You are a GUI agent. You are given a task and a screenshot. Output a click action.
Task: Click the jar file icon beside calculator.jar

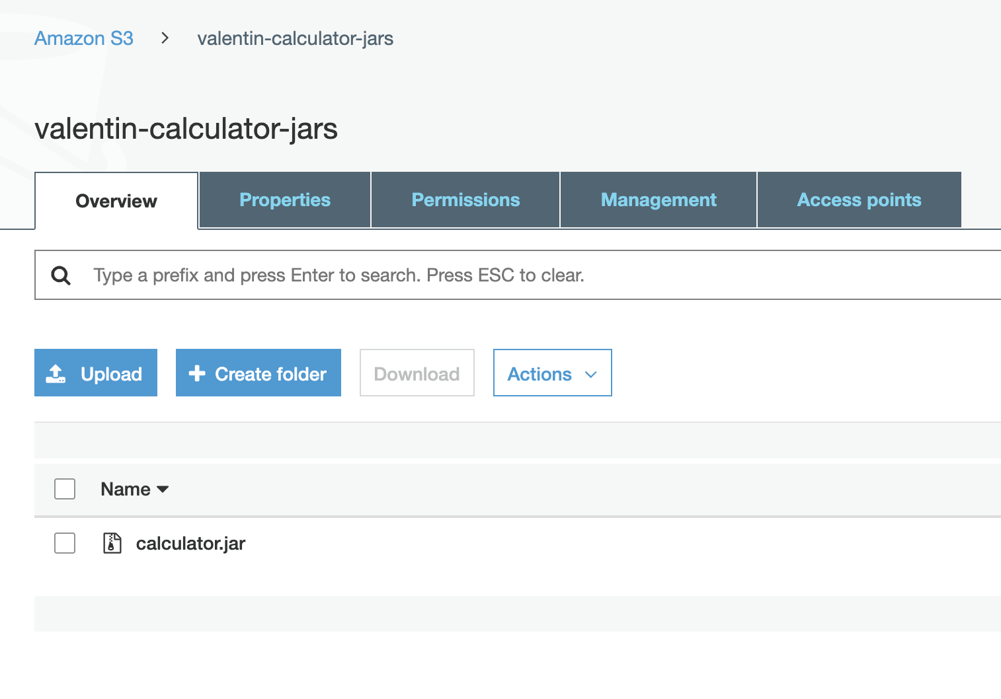[x=112, y=543]
